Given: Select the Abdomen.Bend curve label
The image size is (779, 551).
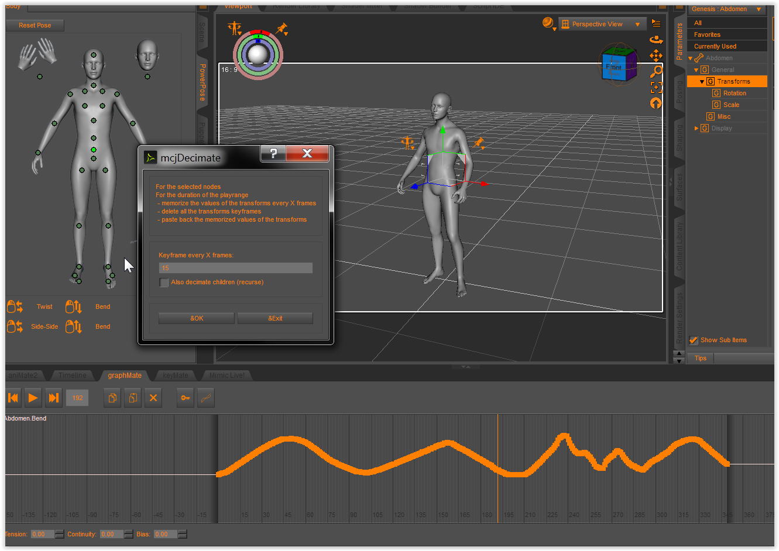Looking at the screenshot, I should tap(26, 419).
